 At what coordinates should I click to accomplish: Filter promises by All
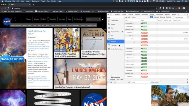151,17
